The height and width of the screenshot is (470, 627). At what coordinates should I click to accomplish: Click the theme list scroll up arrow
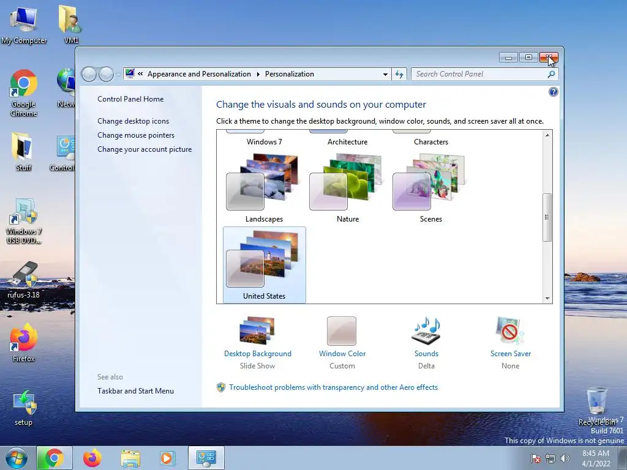[x=547, y=135]
